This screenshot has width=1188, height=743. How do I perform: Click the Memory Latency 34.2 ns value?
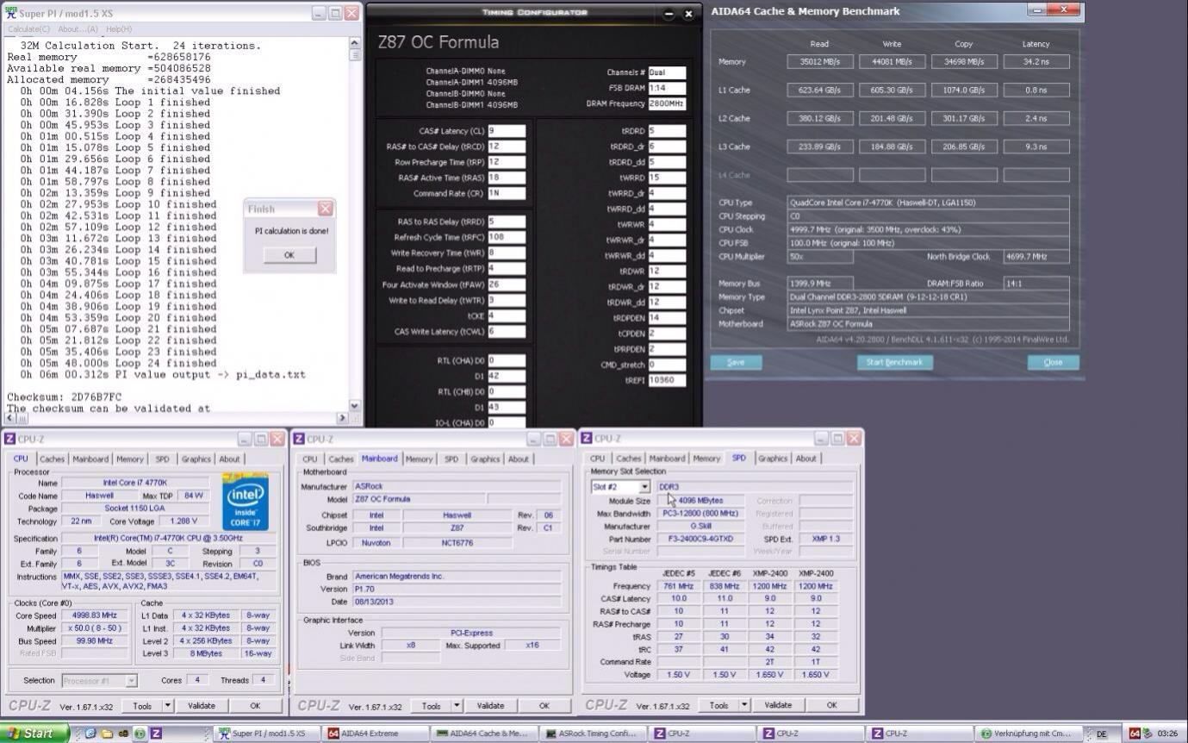pos(1036,62)
